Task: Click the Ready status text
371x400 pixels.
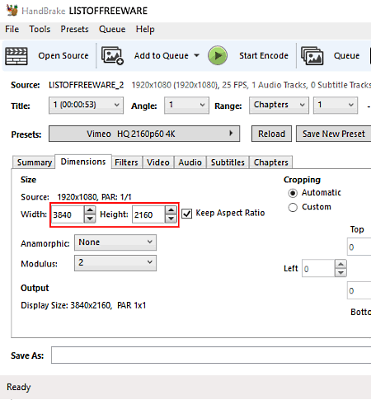Action: 19,387
